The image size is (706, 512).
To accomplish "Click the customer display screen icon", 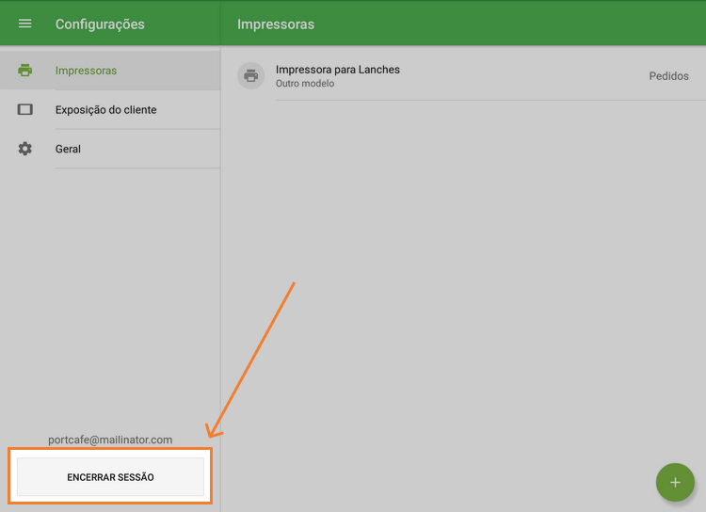I will [x=25, y=110].
